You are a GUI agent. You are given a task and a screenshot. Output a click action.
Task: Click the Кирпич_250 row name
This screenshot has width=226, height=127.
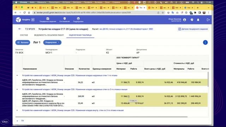click(x=43, y=103)
